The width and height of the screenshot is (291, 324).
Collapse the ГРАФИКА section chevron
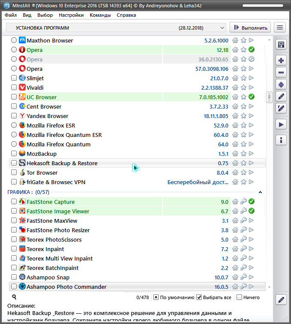(260, 192)
